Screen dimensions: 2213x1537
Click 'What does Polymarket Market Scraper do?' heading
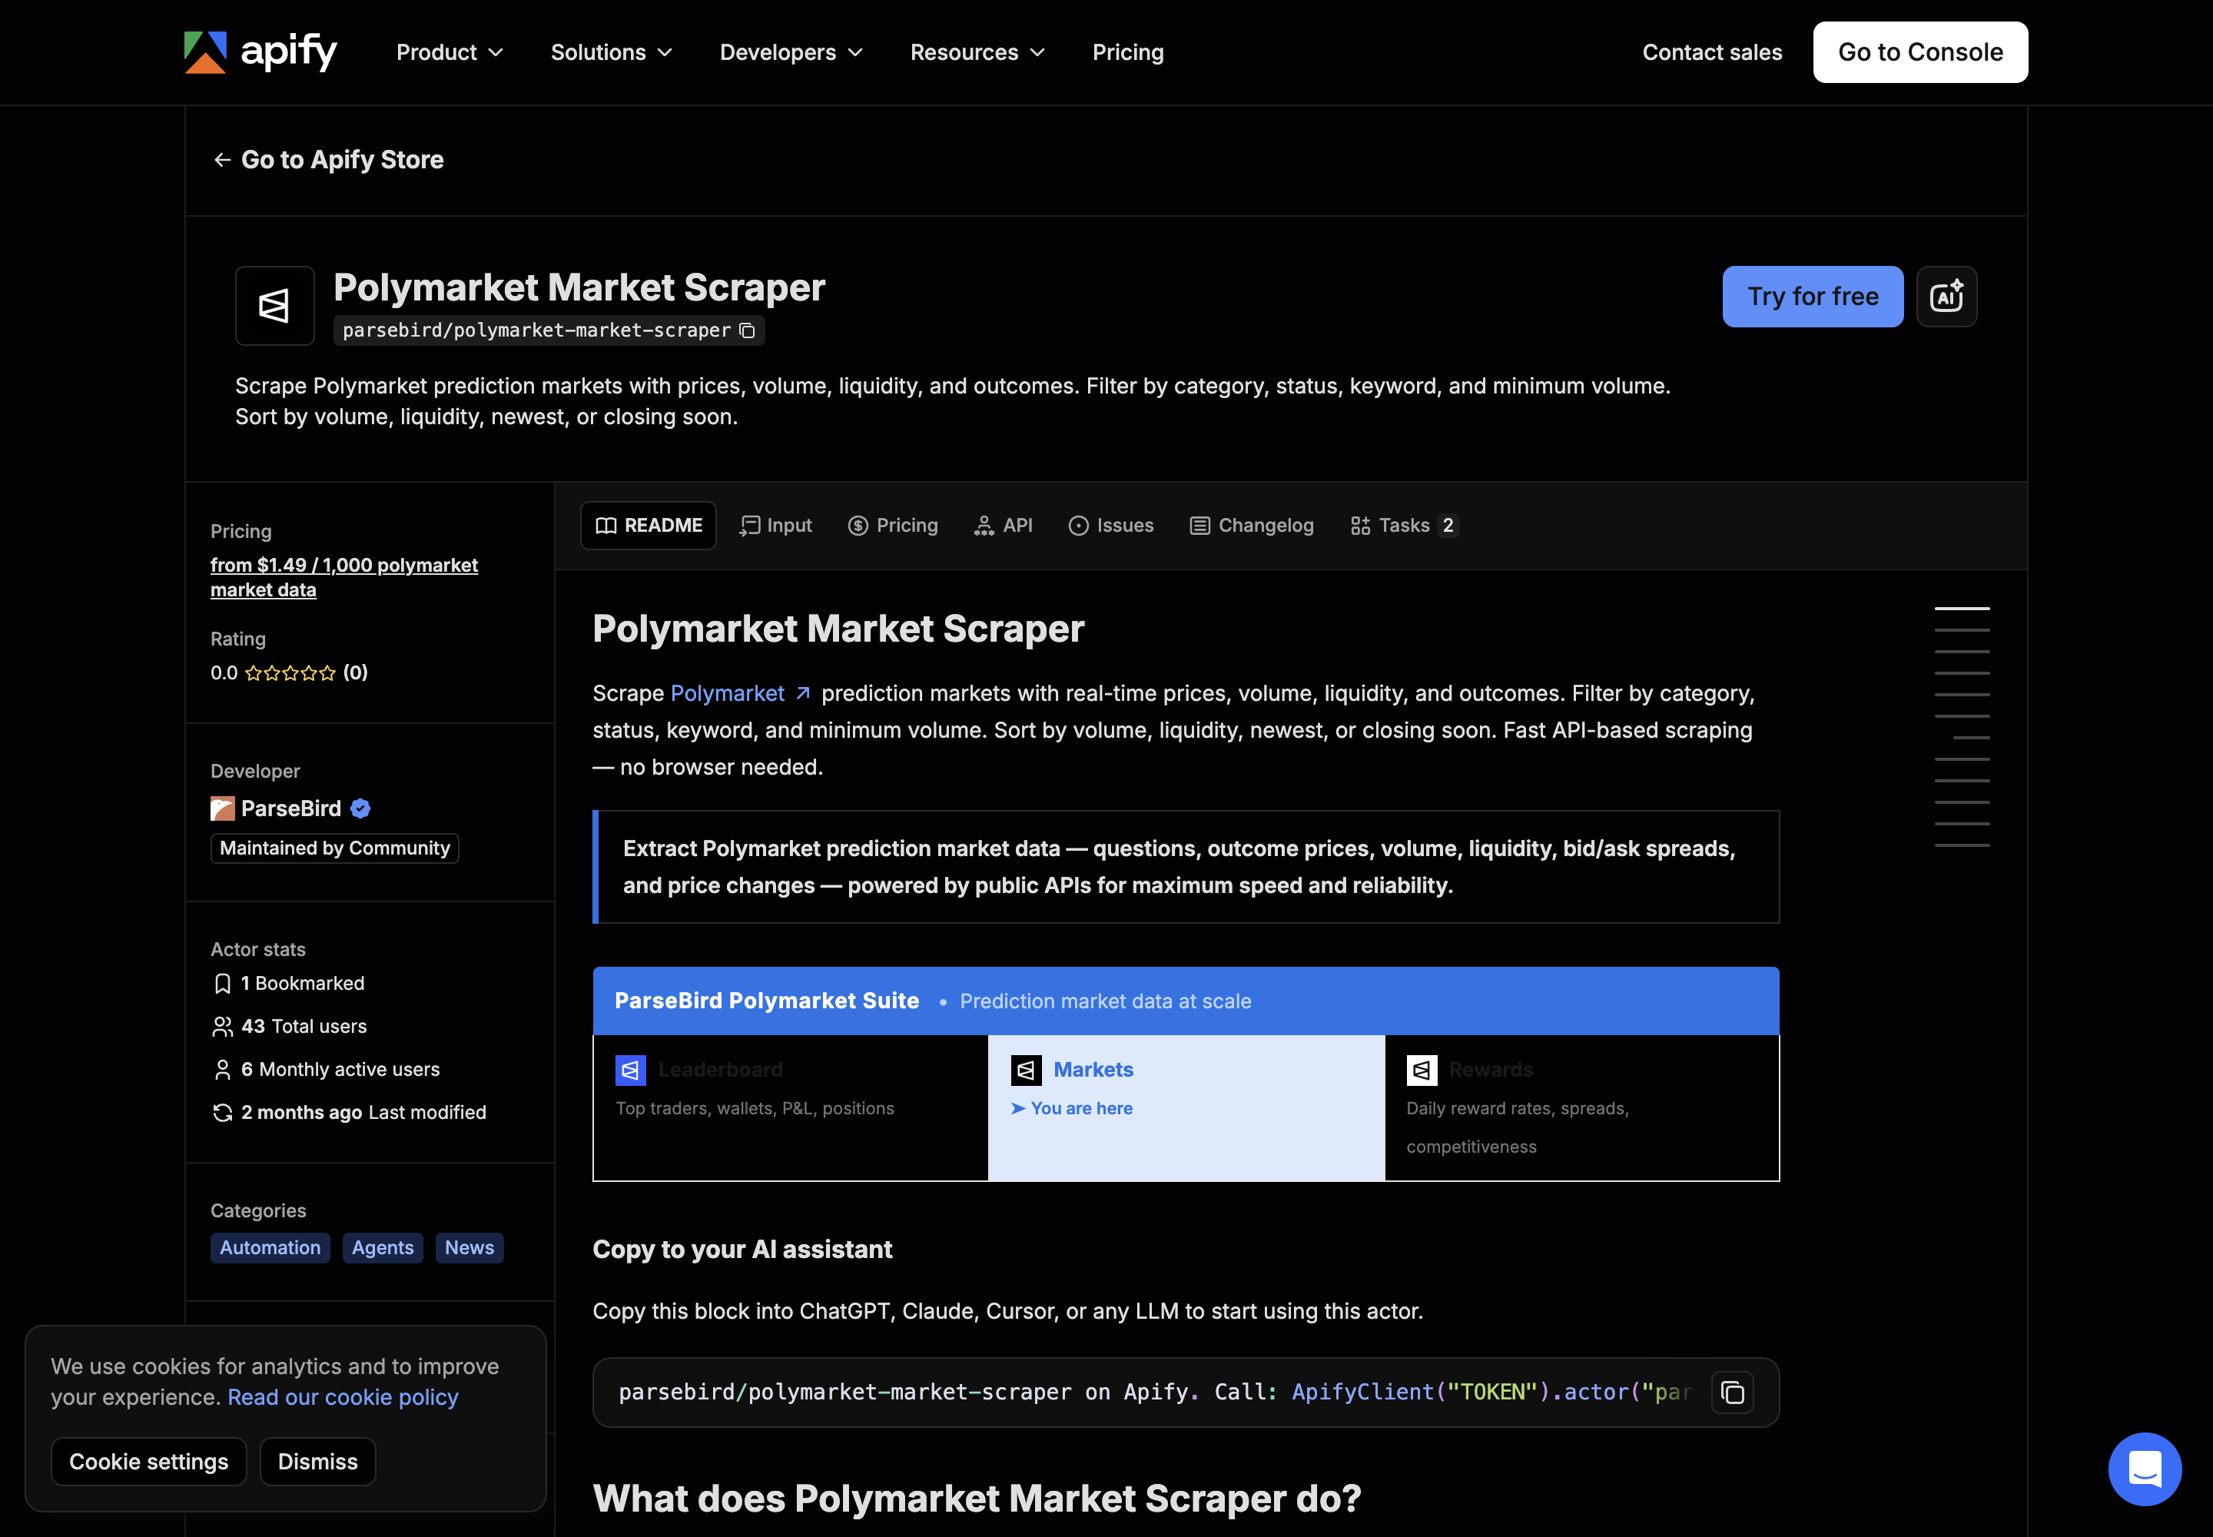pos(977,1499)
